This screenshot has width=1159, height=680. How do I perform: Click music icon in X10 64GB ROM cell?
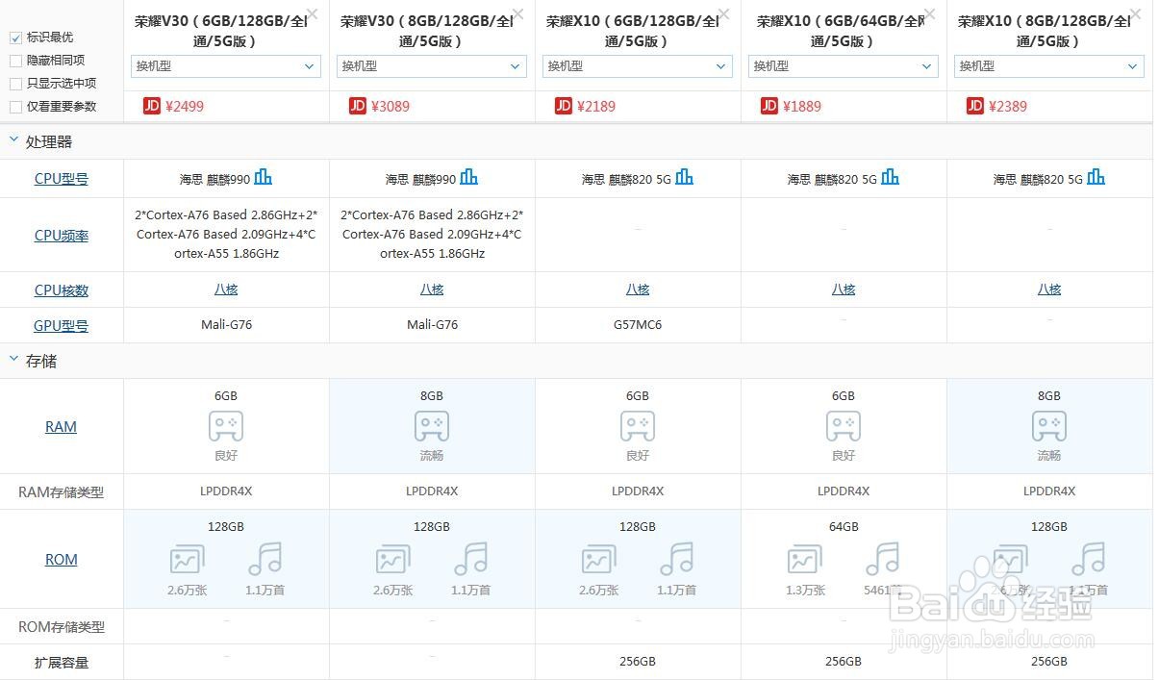pos(882,559)
